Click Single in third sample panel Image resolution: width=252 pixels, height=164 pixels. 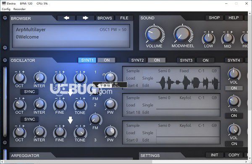tap(148, 133)
